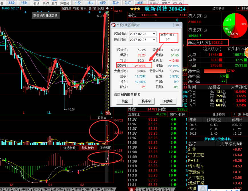This screenshot has width=248, height=191.
Task: Select the 细 tab under the tick list
Action: coord(132,189)
